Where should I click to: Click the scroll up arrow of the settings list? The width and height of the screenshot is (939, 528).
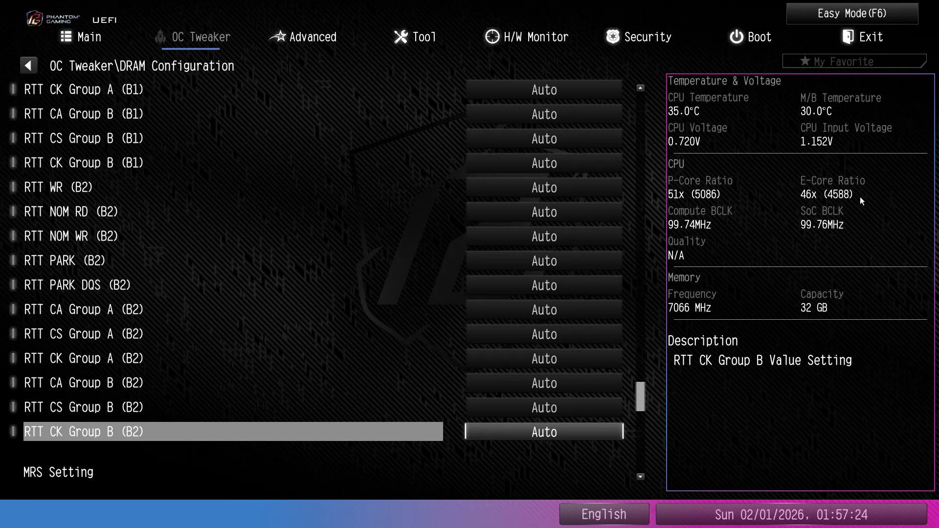click(x=640, y=88)
